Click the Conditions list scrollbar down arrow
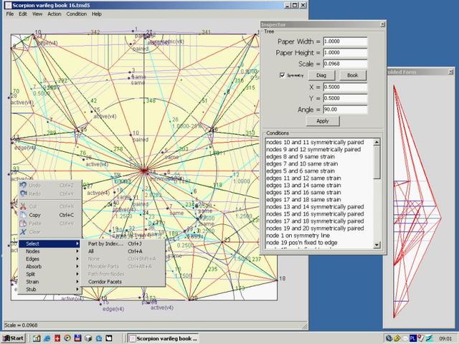Image resolution: width=459 pixels, height=344 pixels. point(377,245)
